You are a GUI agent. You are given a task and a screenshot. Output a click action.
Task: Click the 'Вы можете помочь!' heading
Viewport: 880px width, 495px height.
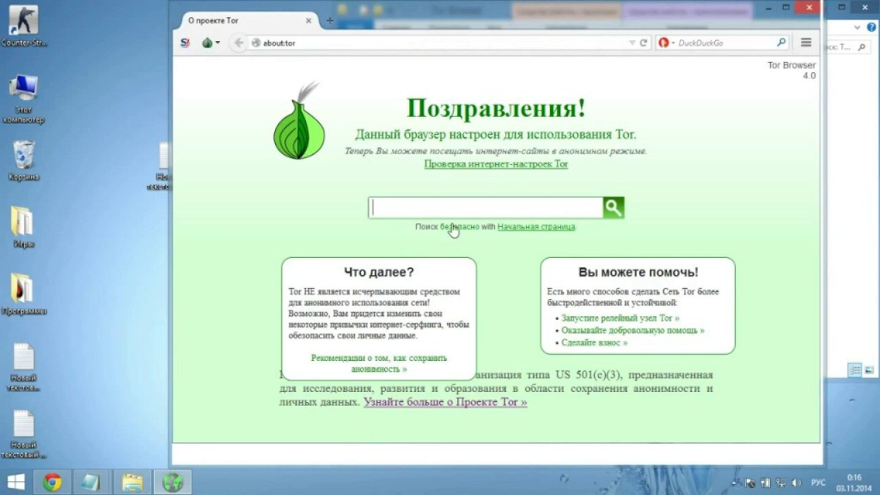(x=638, y=272)
